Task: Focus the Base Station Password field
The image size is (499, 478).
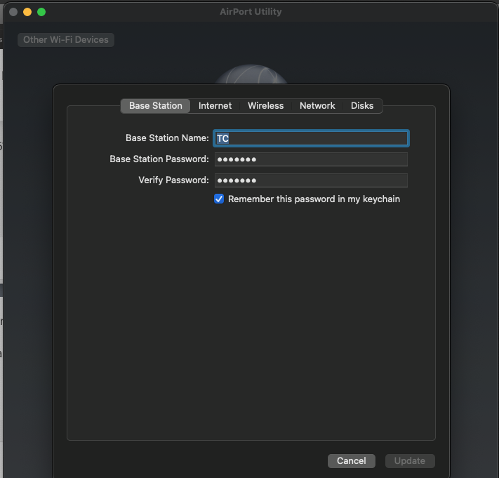Action: [311, 159]
